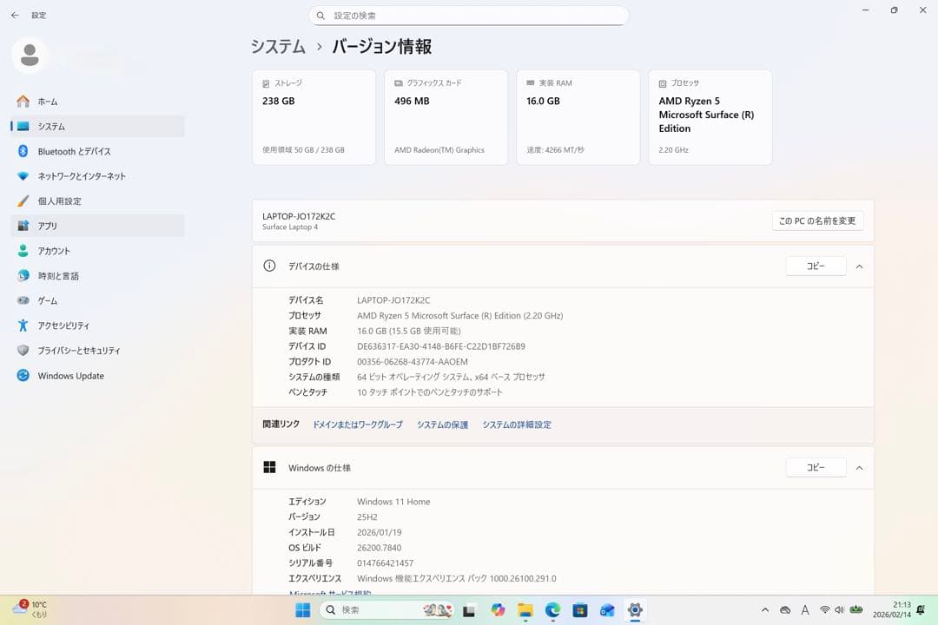The height and width of the screenshot is (625, 938).
Task: Open システムの詳細設定 link
Action: 517,424
